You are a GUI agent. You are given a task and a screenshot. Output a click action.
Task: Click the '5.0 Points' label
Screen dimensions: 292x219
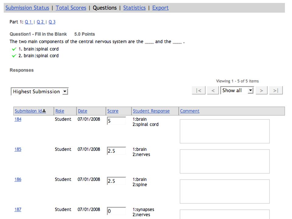(85, 34)
